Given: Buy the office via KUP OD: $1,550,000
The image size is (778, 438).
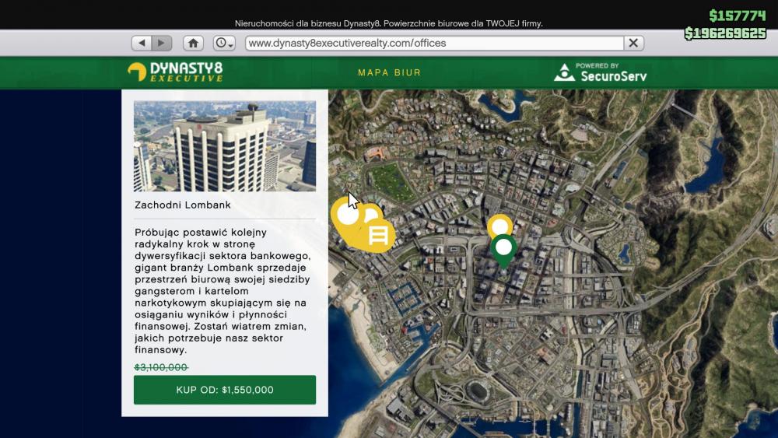Looking at the screenshot, I should 225,390.
